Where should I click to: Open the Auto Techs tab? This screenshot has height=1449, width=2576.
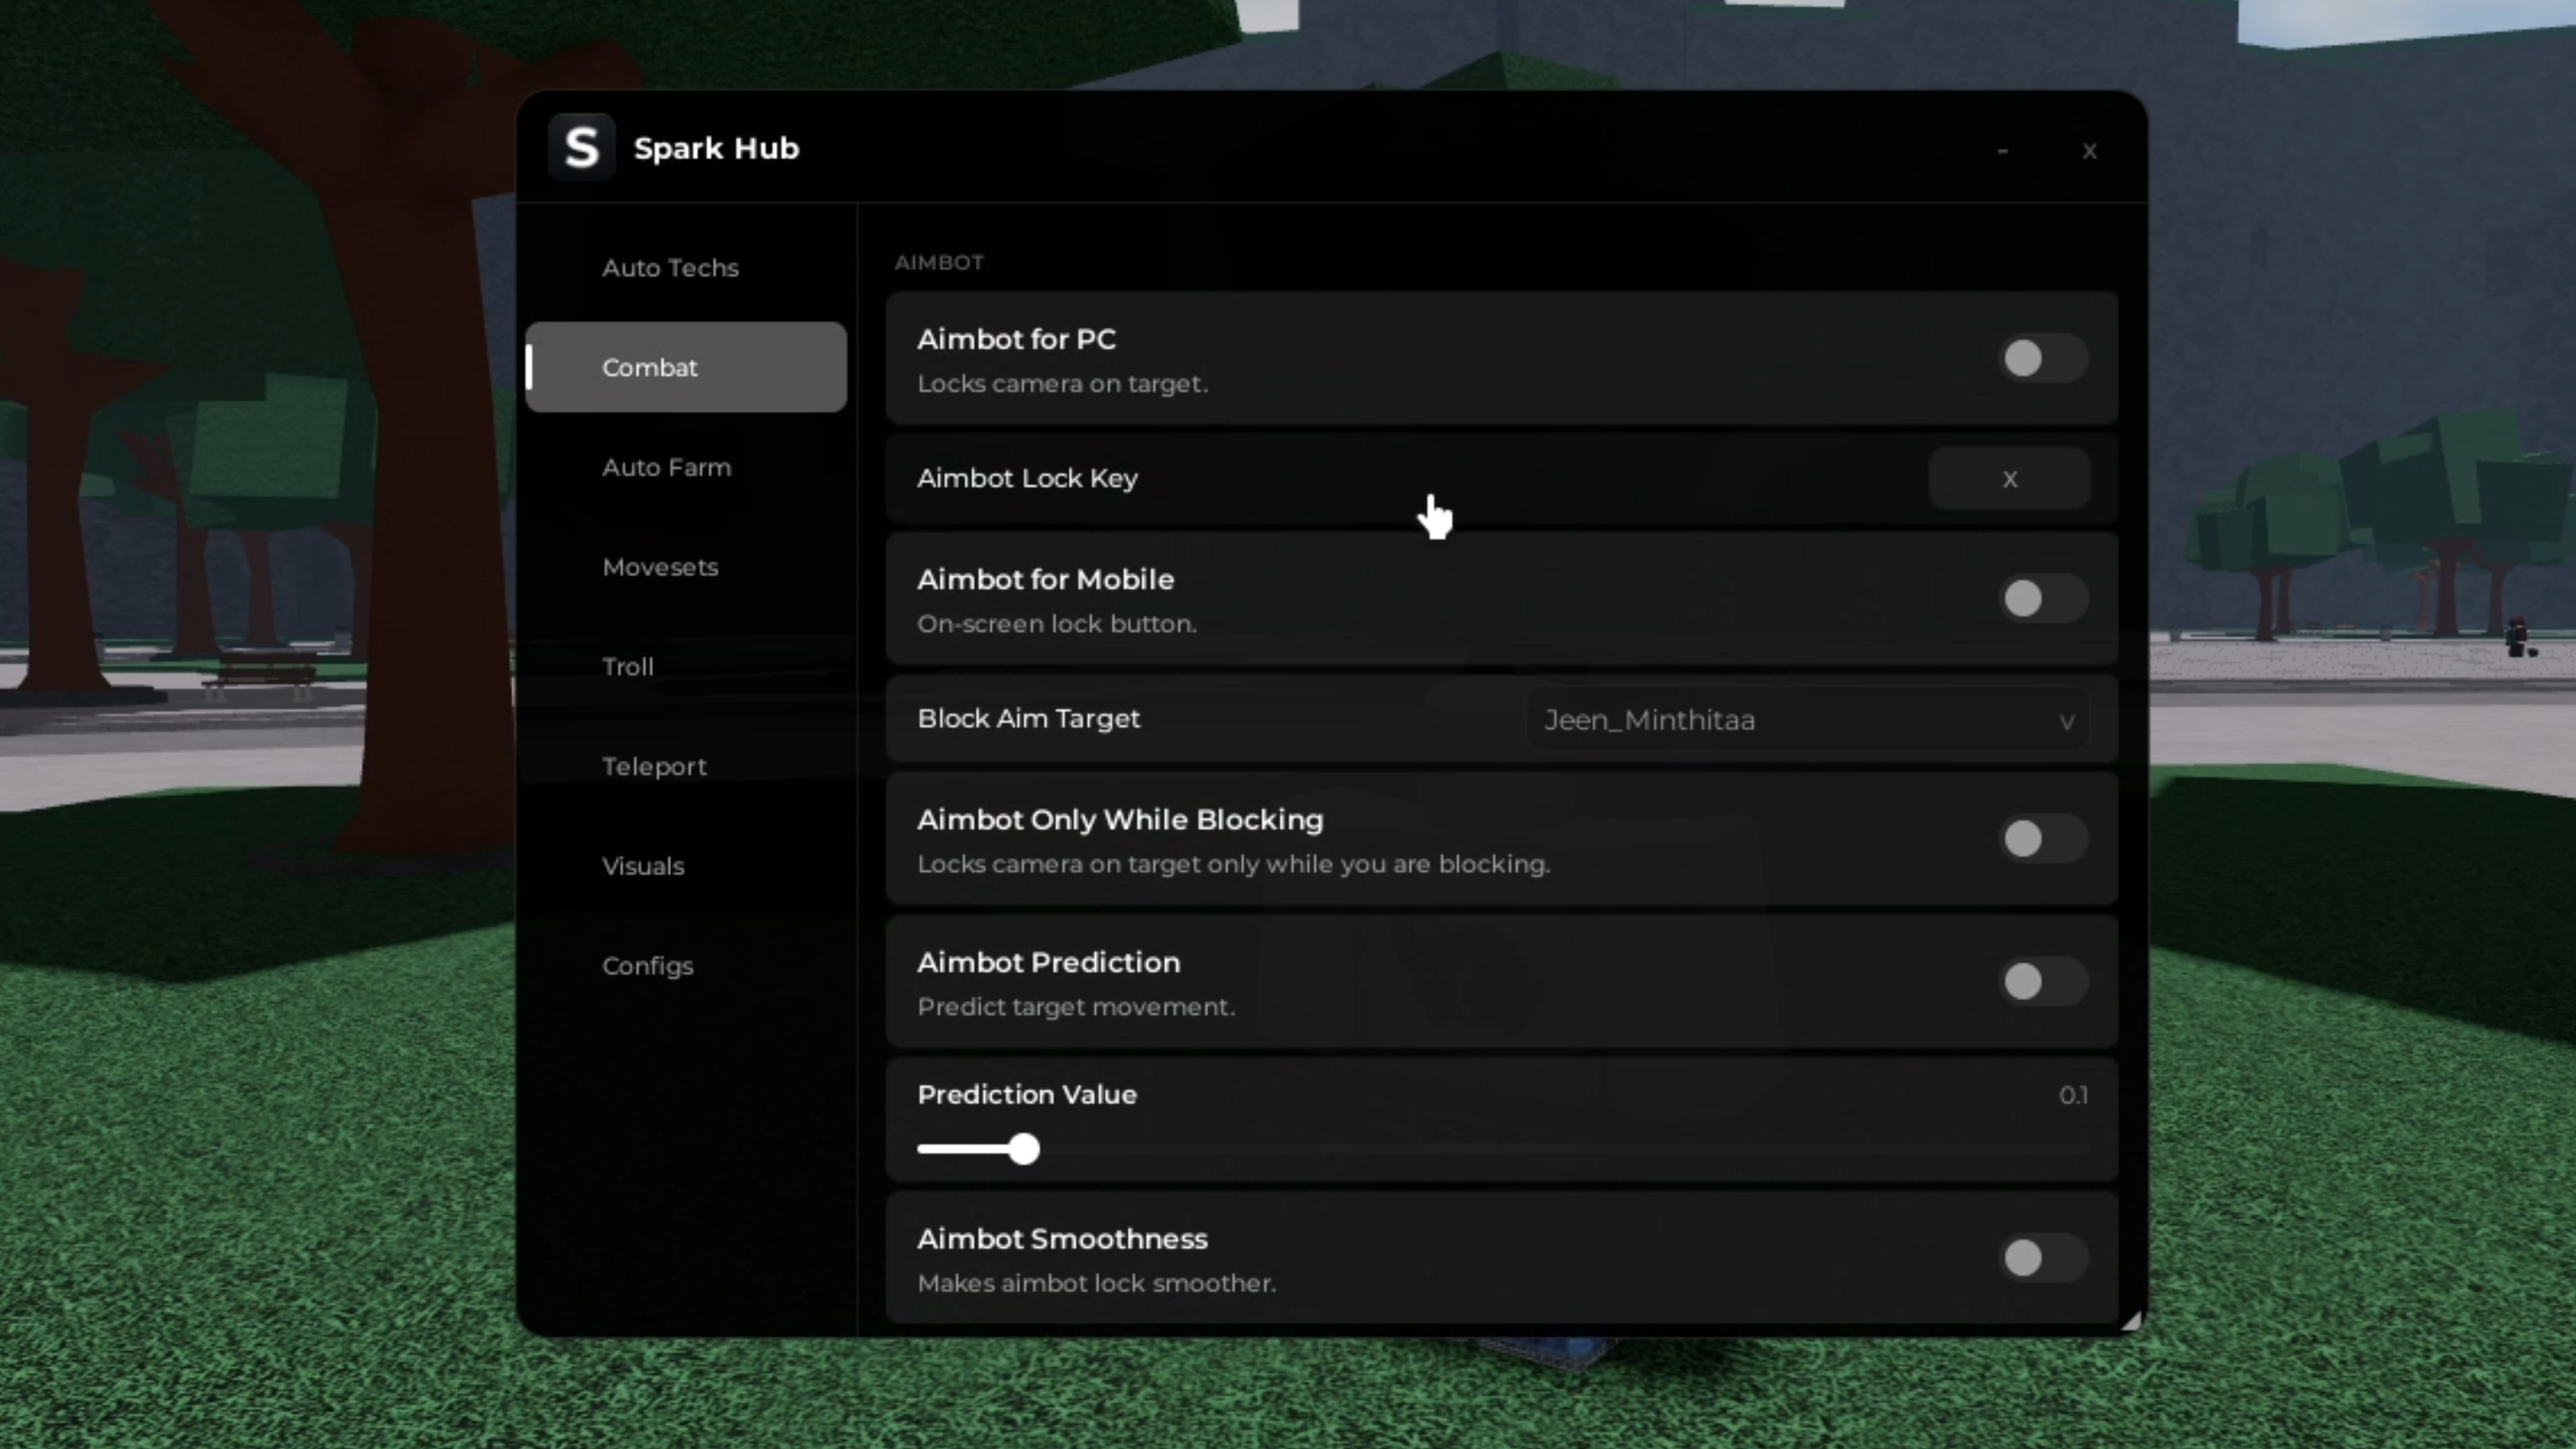(686, 268)
